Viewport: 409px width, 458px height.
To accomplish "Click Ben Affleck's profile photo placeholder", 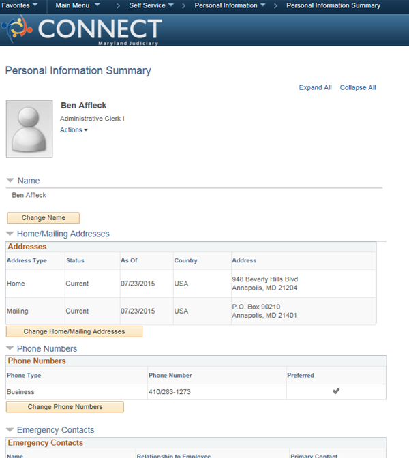I will [x=29, y=129].
